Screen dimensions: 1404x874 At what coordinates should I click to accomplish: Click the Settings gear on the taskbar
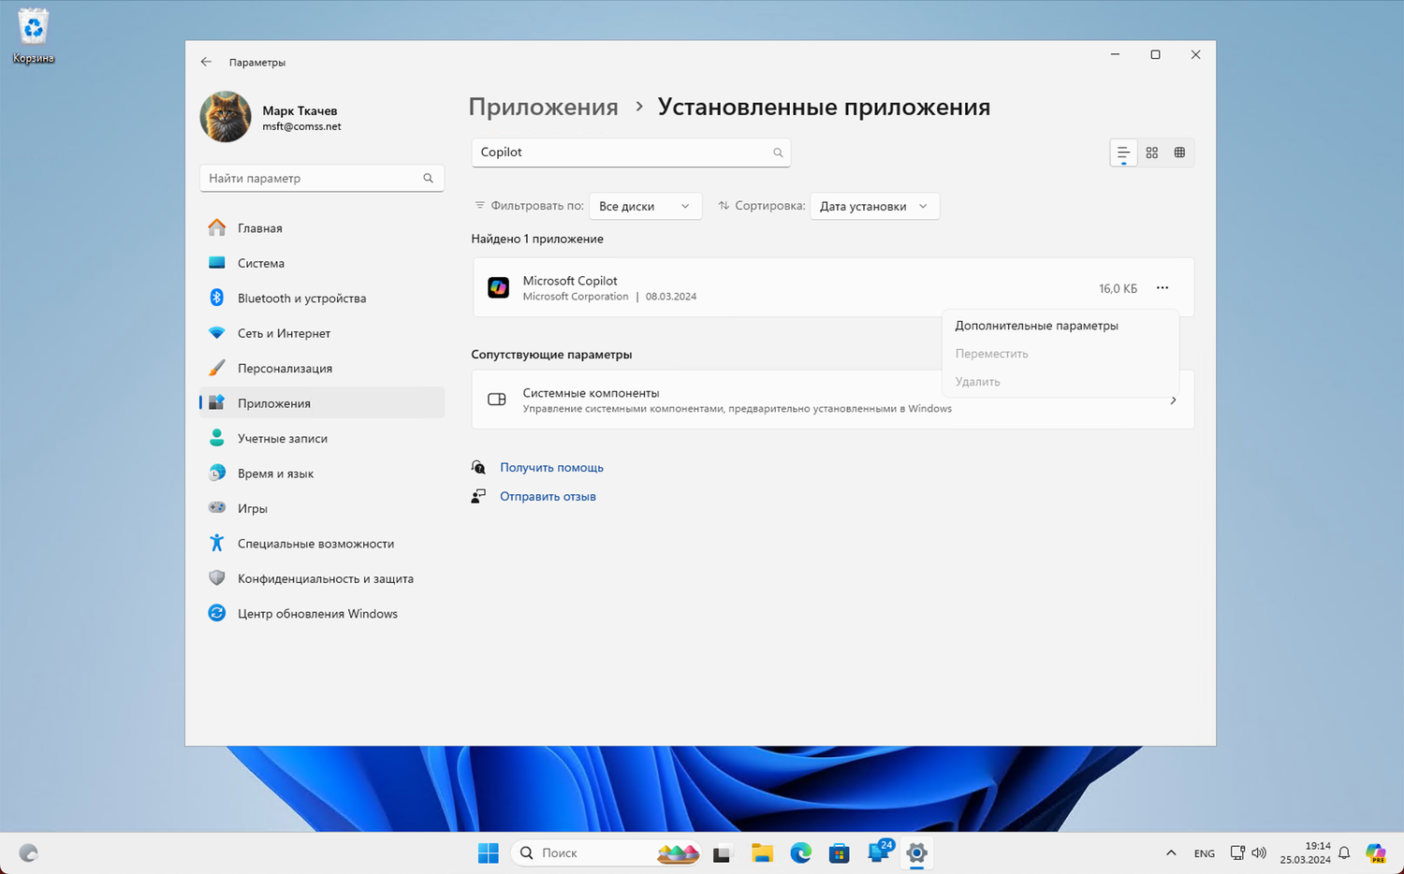(x=917, y=852)
